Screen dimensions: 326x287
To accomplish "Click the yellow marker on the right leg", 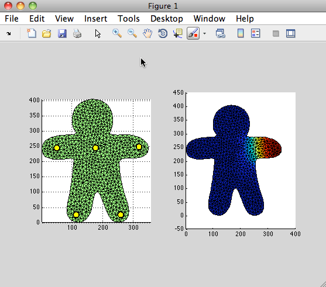I will 121,215.
